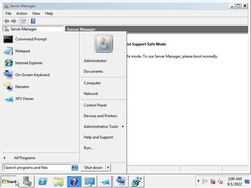Viewport: 251px width, 188px height.
Task: Click the blue Help toolbar icon
Action: click(33, 21)
